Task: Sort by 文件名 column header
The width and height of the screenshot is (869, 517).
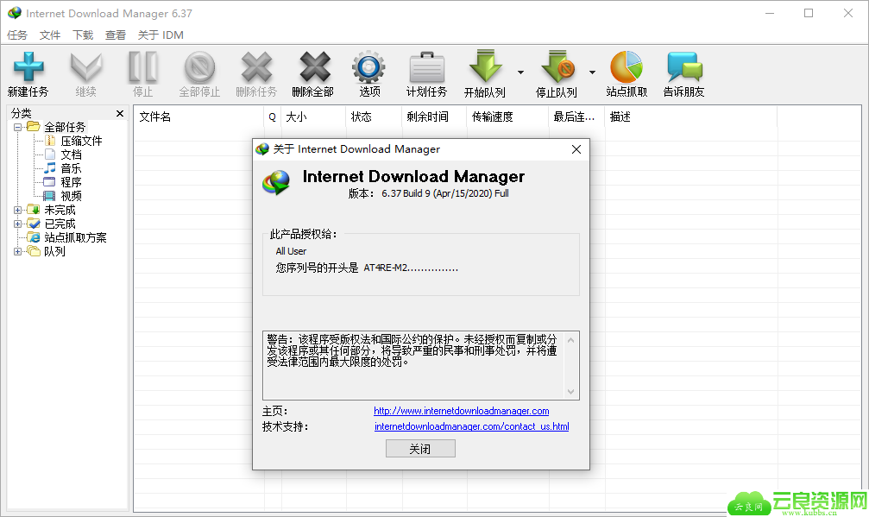Action: 198,117
